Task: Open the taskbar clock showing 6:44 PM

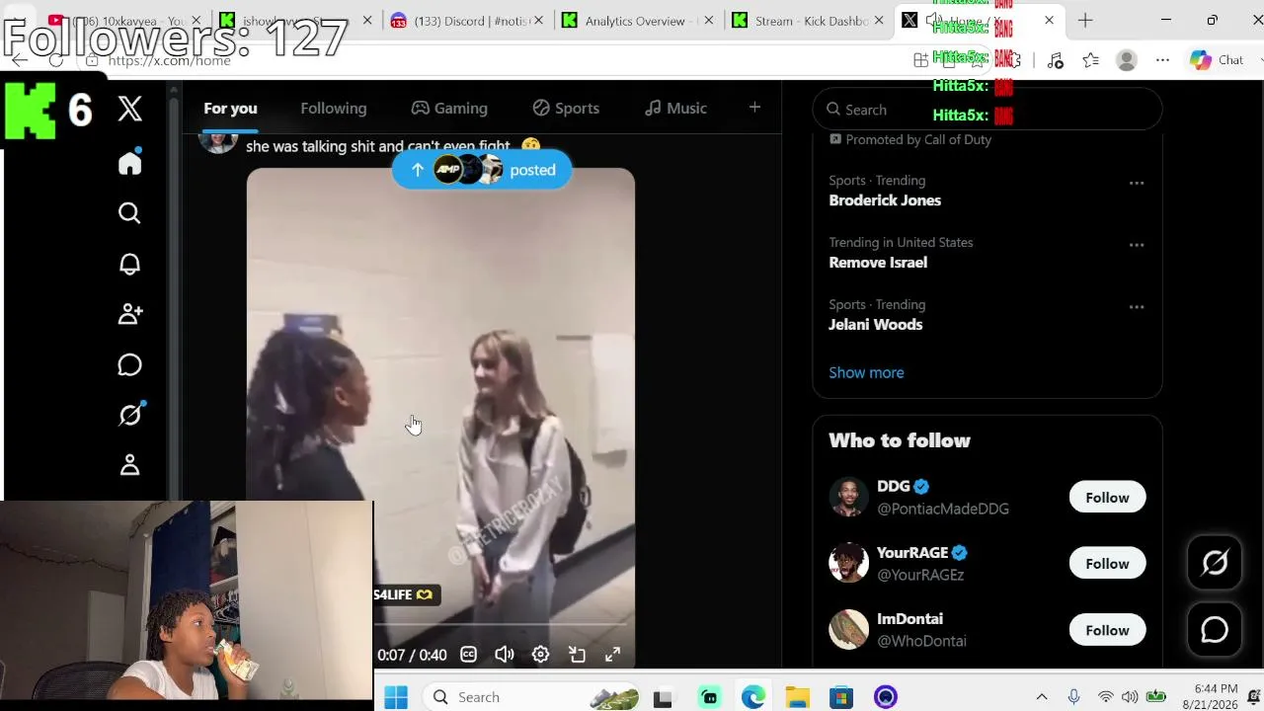Action: 1216,697
